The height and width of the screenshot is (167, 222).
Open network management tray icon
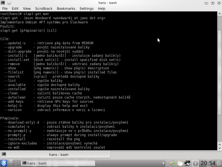point(187,163)
